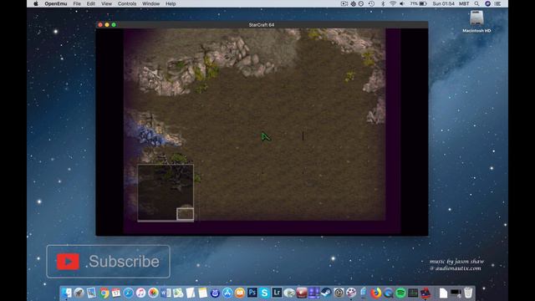
Task: Click the YouTube Subscribe button
Action: point(108,262)
